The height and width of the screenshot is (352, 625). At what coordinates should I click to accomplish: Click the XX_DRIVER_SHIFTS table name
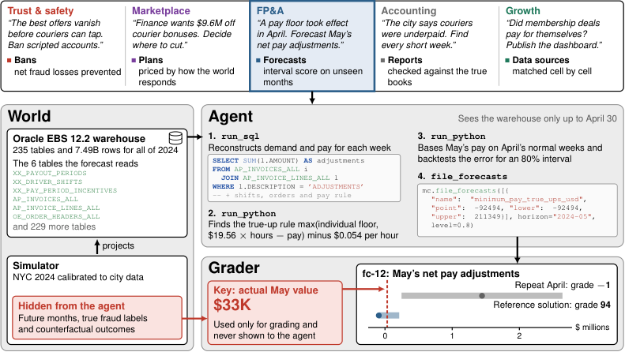point(47,182)
